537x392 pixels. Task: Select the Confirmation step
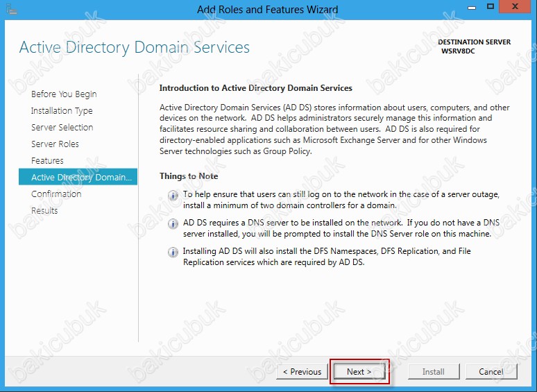[56, 194]
